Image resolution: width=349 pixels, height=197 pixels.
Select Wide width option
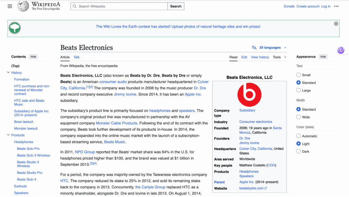[x=299, y=117]
